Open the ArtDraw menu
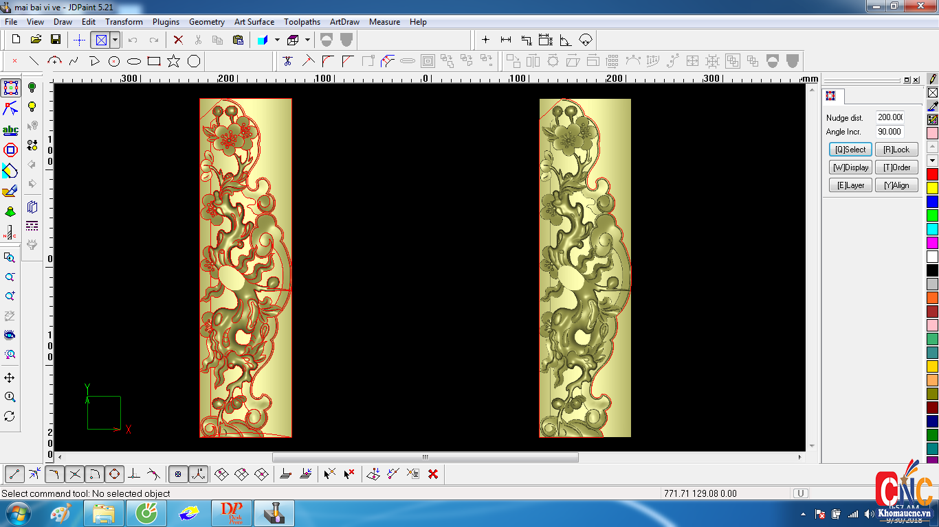The height and width of the screenshot is (527, 939). click(344, 22)
